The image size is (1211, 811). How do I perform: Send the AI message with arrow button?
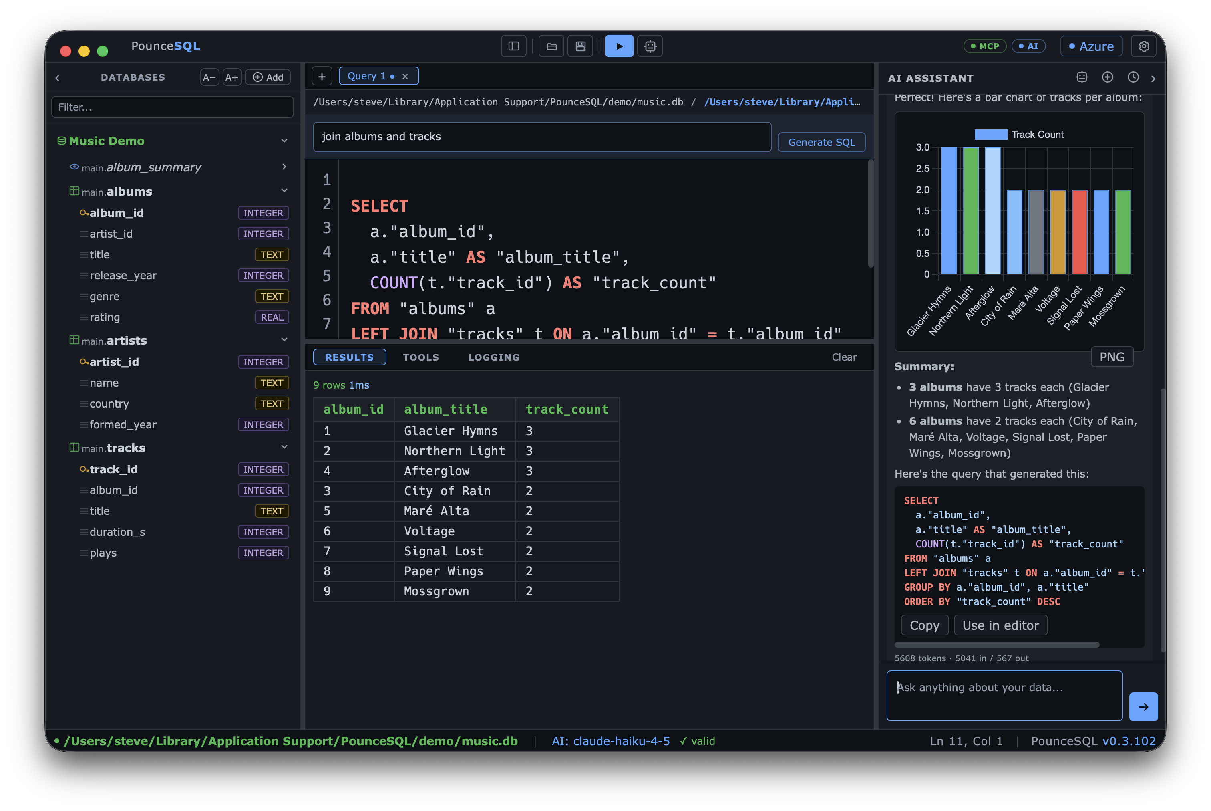[x=1143, y=706]
